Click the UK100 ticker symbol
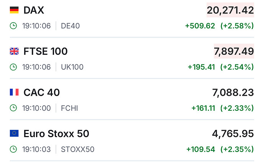The width and height of the screenshot is (264, 162). coord(72,67)
